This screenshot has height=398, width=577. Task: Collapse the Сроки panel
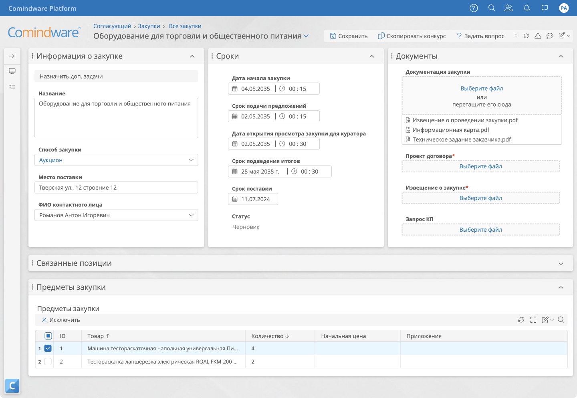pyautogui.click(x=372, y=57)
